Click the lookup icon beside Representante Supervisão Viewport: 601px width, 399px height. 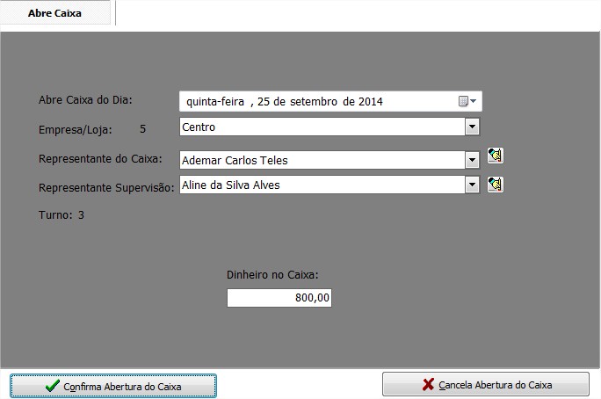click(495, 184)
